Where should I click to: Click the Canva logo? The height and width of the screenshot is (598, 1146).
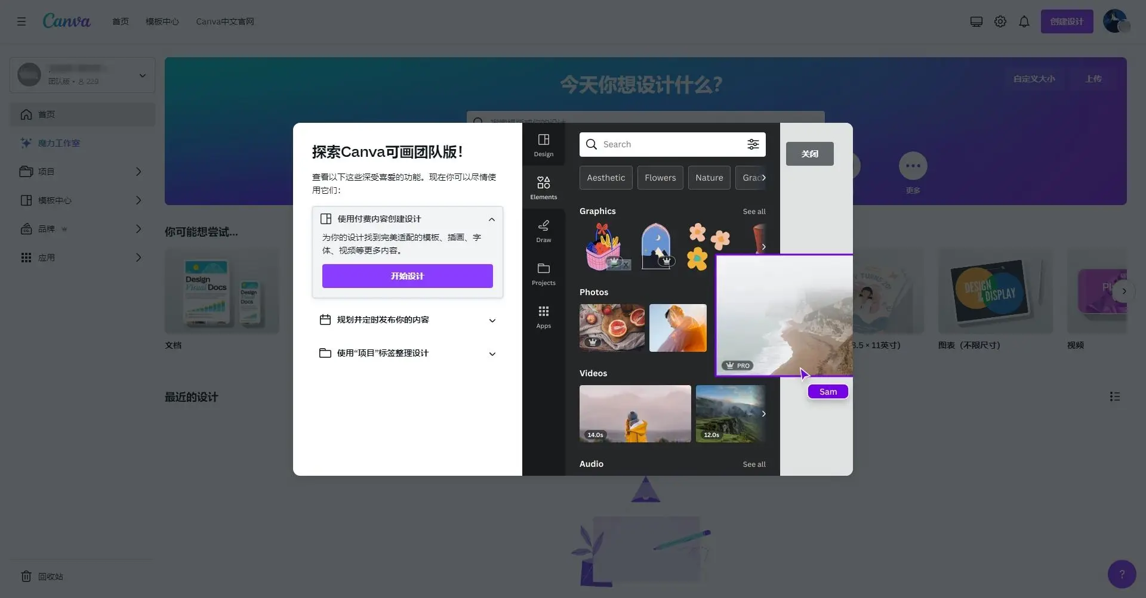pyautogui.click(x=66, y=21)
